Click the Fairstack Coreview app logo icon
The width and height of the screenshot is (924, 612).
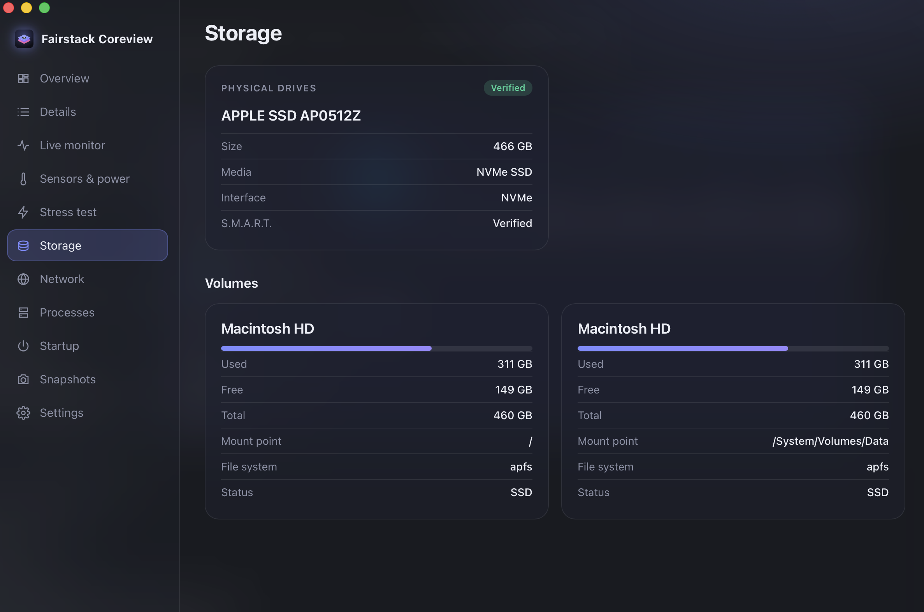coord(24,39)
